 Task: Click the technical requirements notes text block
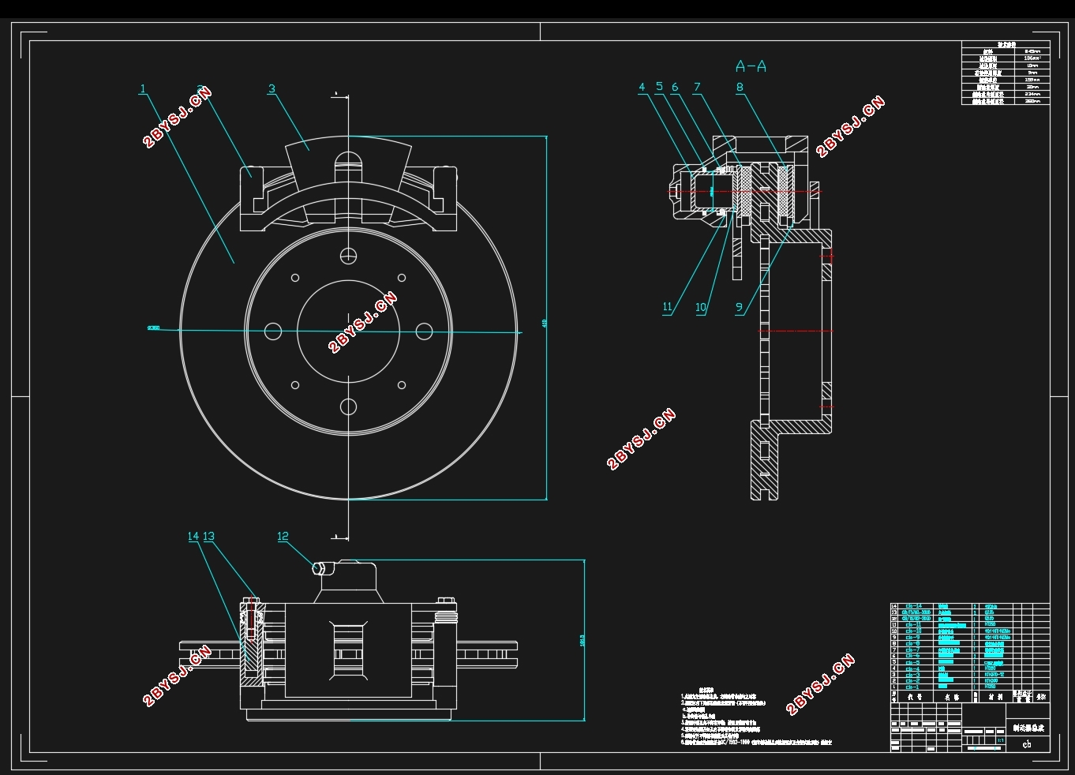pos(756,718)
